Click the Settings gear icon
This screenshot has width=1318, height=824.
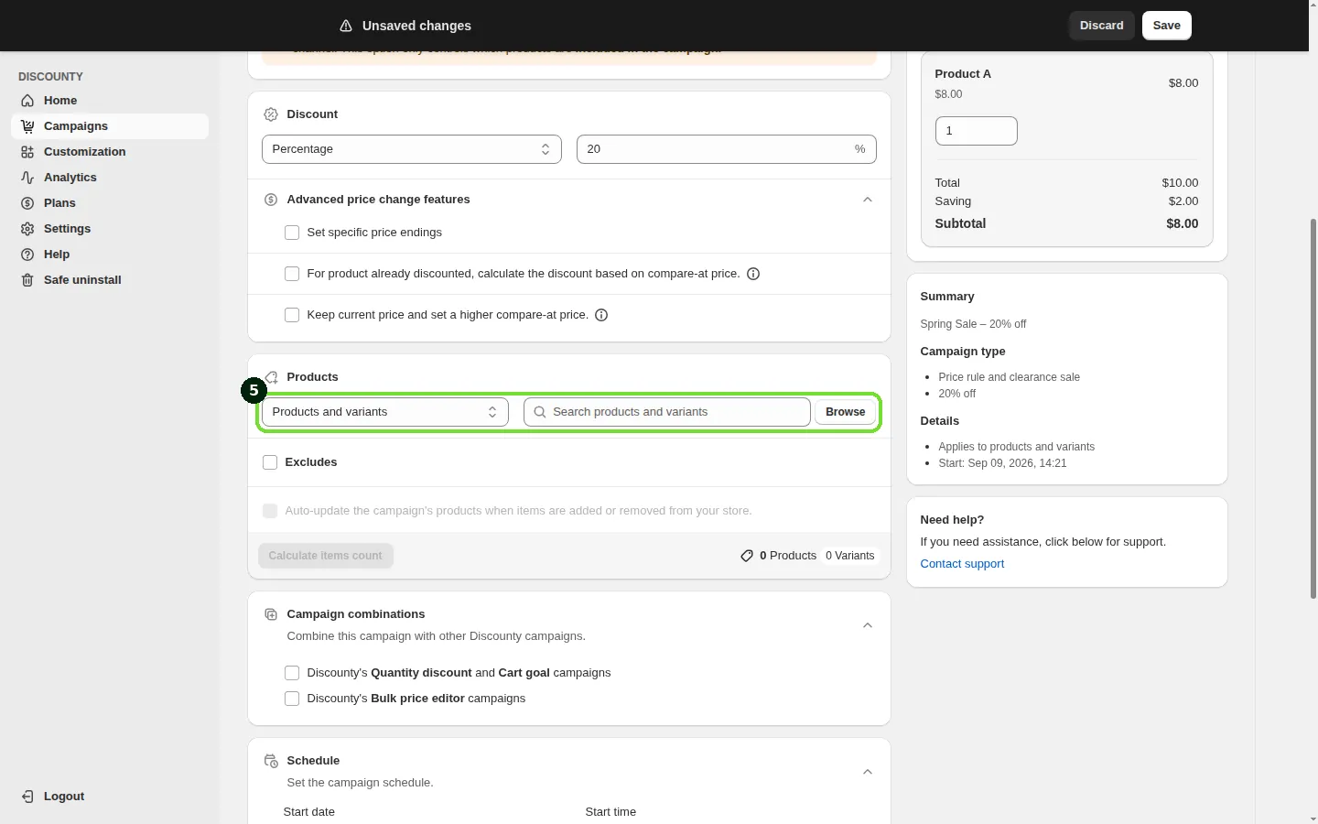[x=27, y=229]
